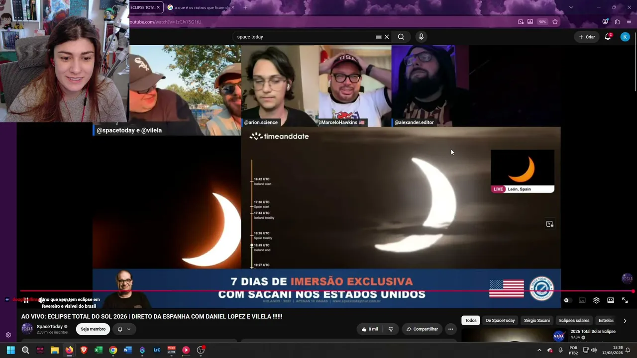Viewport: 637px width, 358px height.
Task: Open picture-in-picture from the address bar
Action: tap(521, 22)
